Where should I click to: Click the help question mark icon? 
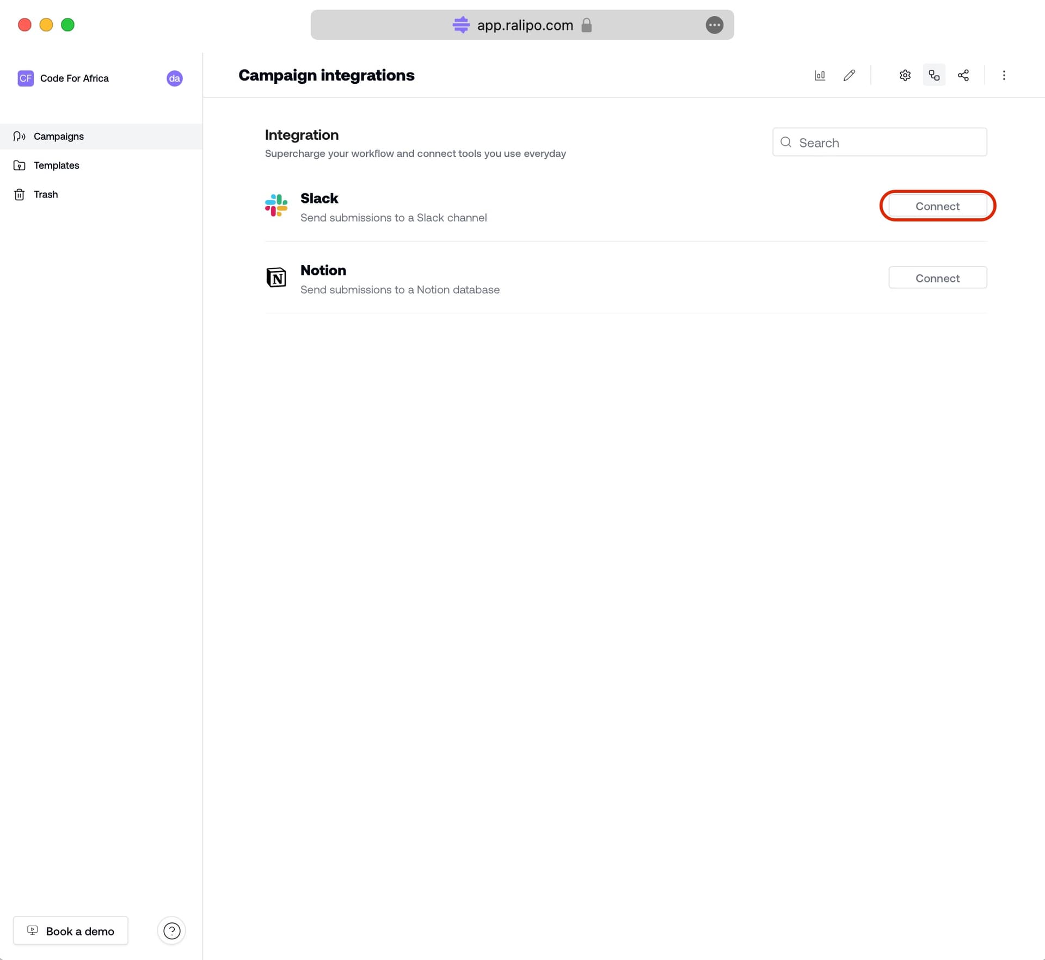[171, 931]
